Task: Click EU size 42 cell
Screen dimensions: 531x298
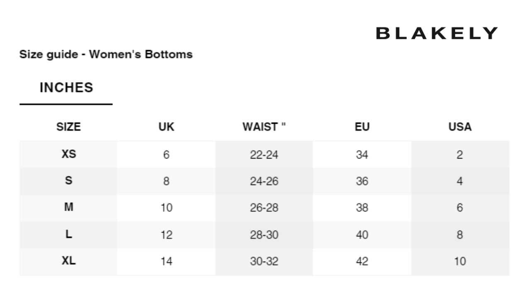Action: click(362, 262)
